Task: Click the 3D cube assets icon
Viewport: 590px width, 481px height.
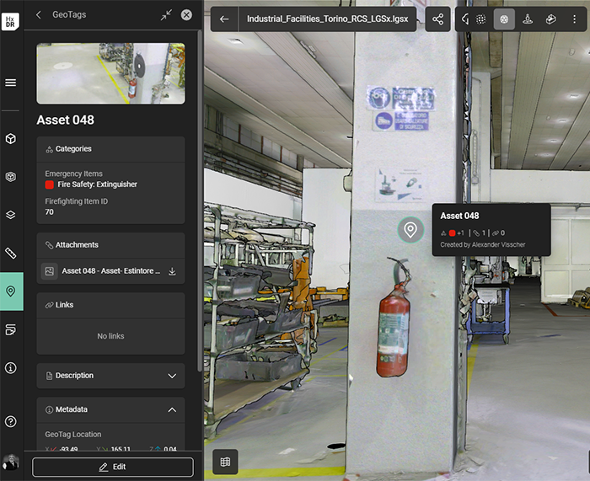Action: [x=11, y=138]
